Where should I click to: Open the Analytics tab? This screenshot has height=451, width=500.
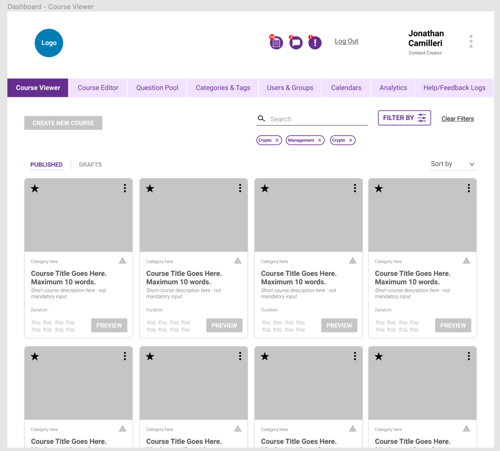(x=393, y=88)
